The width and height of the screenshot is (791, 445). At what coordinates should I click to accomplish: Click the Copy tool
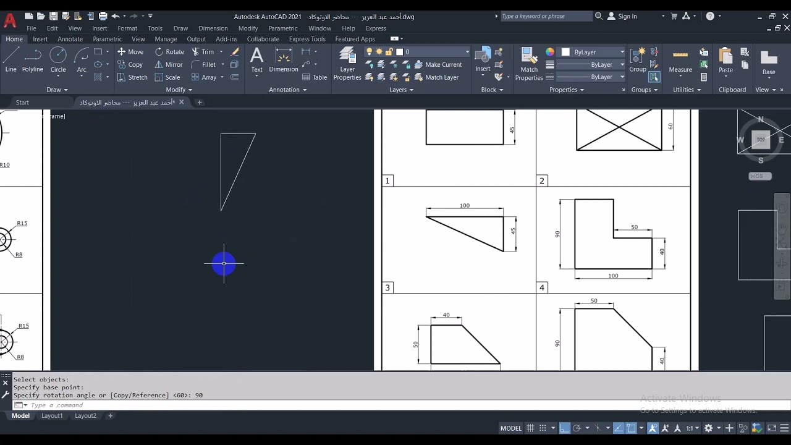(130, 64)
